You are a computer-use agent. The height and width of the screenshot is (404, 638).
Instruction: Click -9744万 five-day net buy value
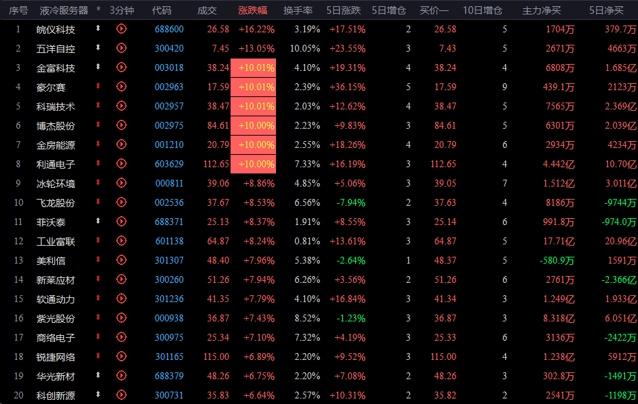620,202
